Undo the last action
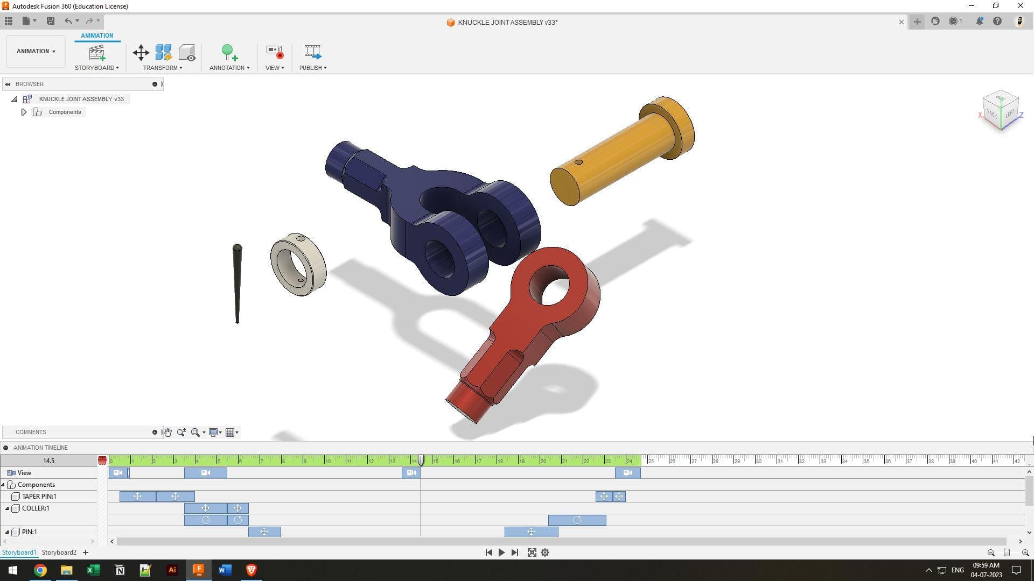 (68, 21)
